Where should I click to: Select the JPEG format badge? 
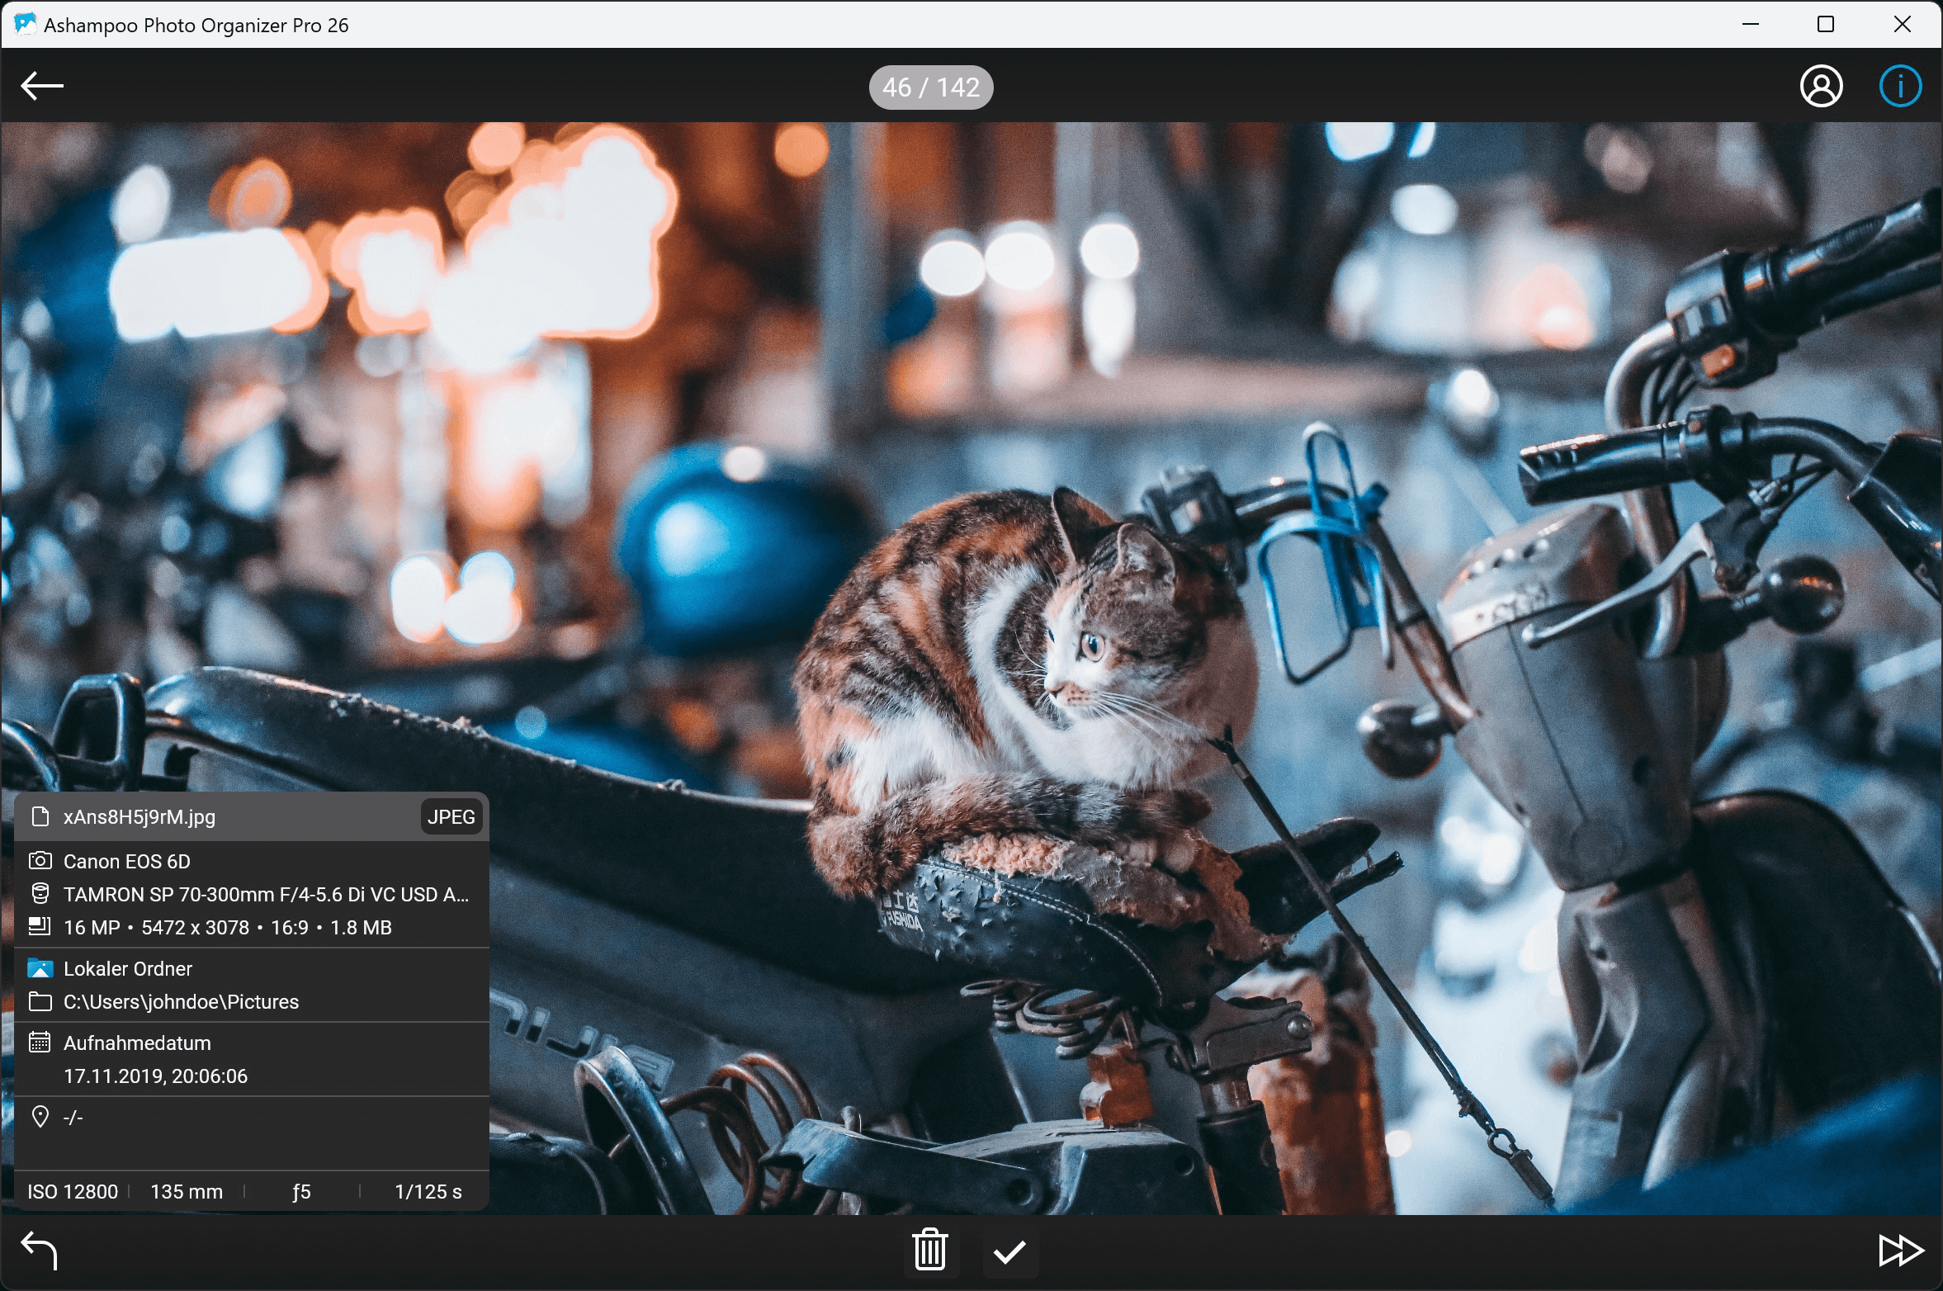(x=451, y=816)
